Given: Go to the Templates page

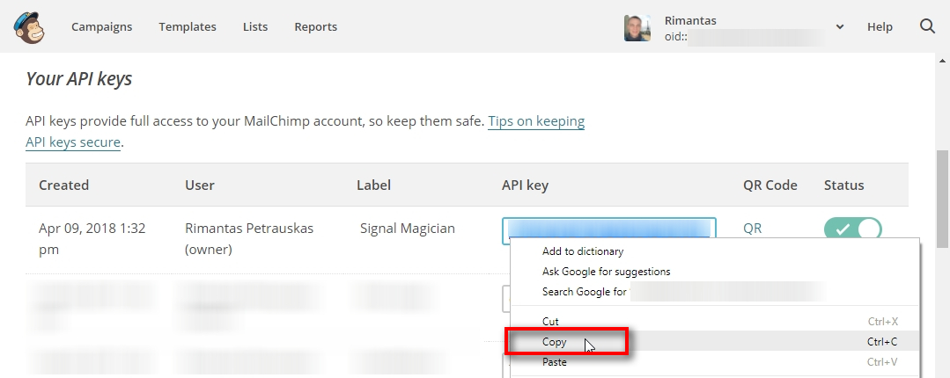Looking at the screenshot, I should (x=188, y=26).
